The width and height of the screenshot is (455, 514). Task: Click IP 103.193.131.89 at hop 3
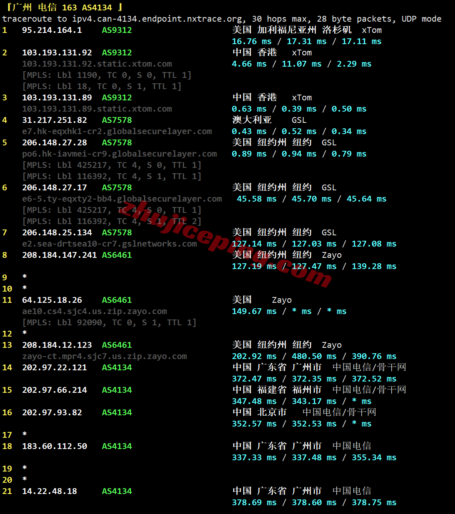(57, 97)
